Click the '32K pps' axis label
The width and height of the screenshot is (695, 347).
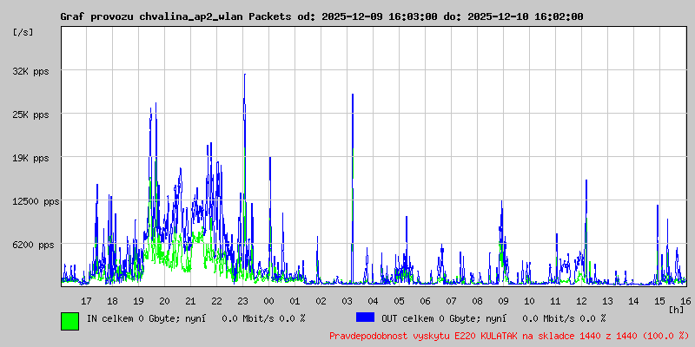[x=30, y=71]
